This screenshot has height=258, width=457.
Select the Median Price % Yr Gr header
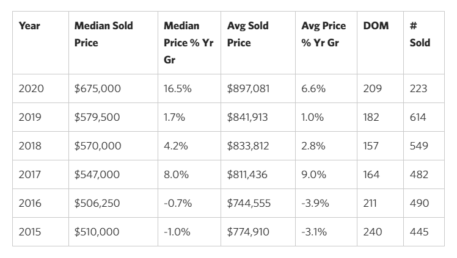188,43
